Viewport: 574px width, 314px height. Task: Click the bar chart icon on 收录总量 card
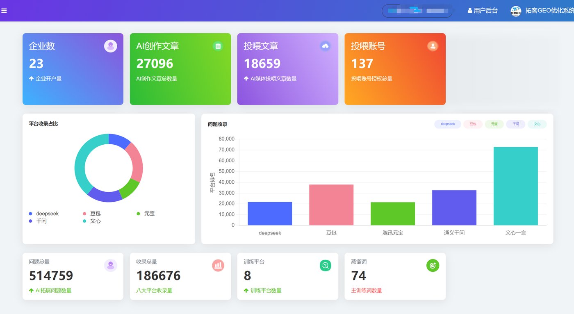(x=218, y=266)
